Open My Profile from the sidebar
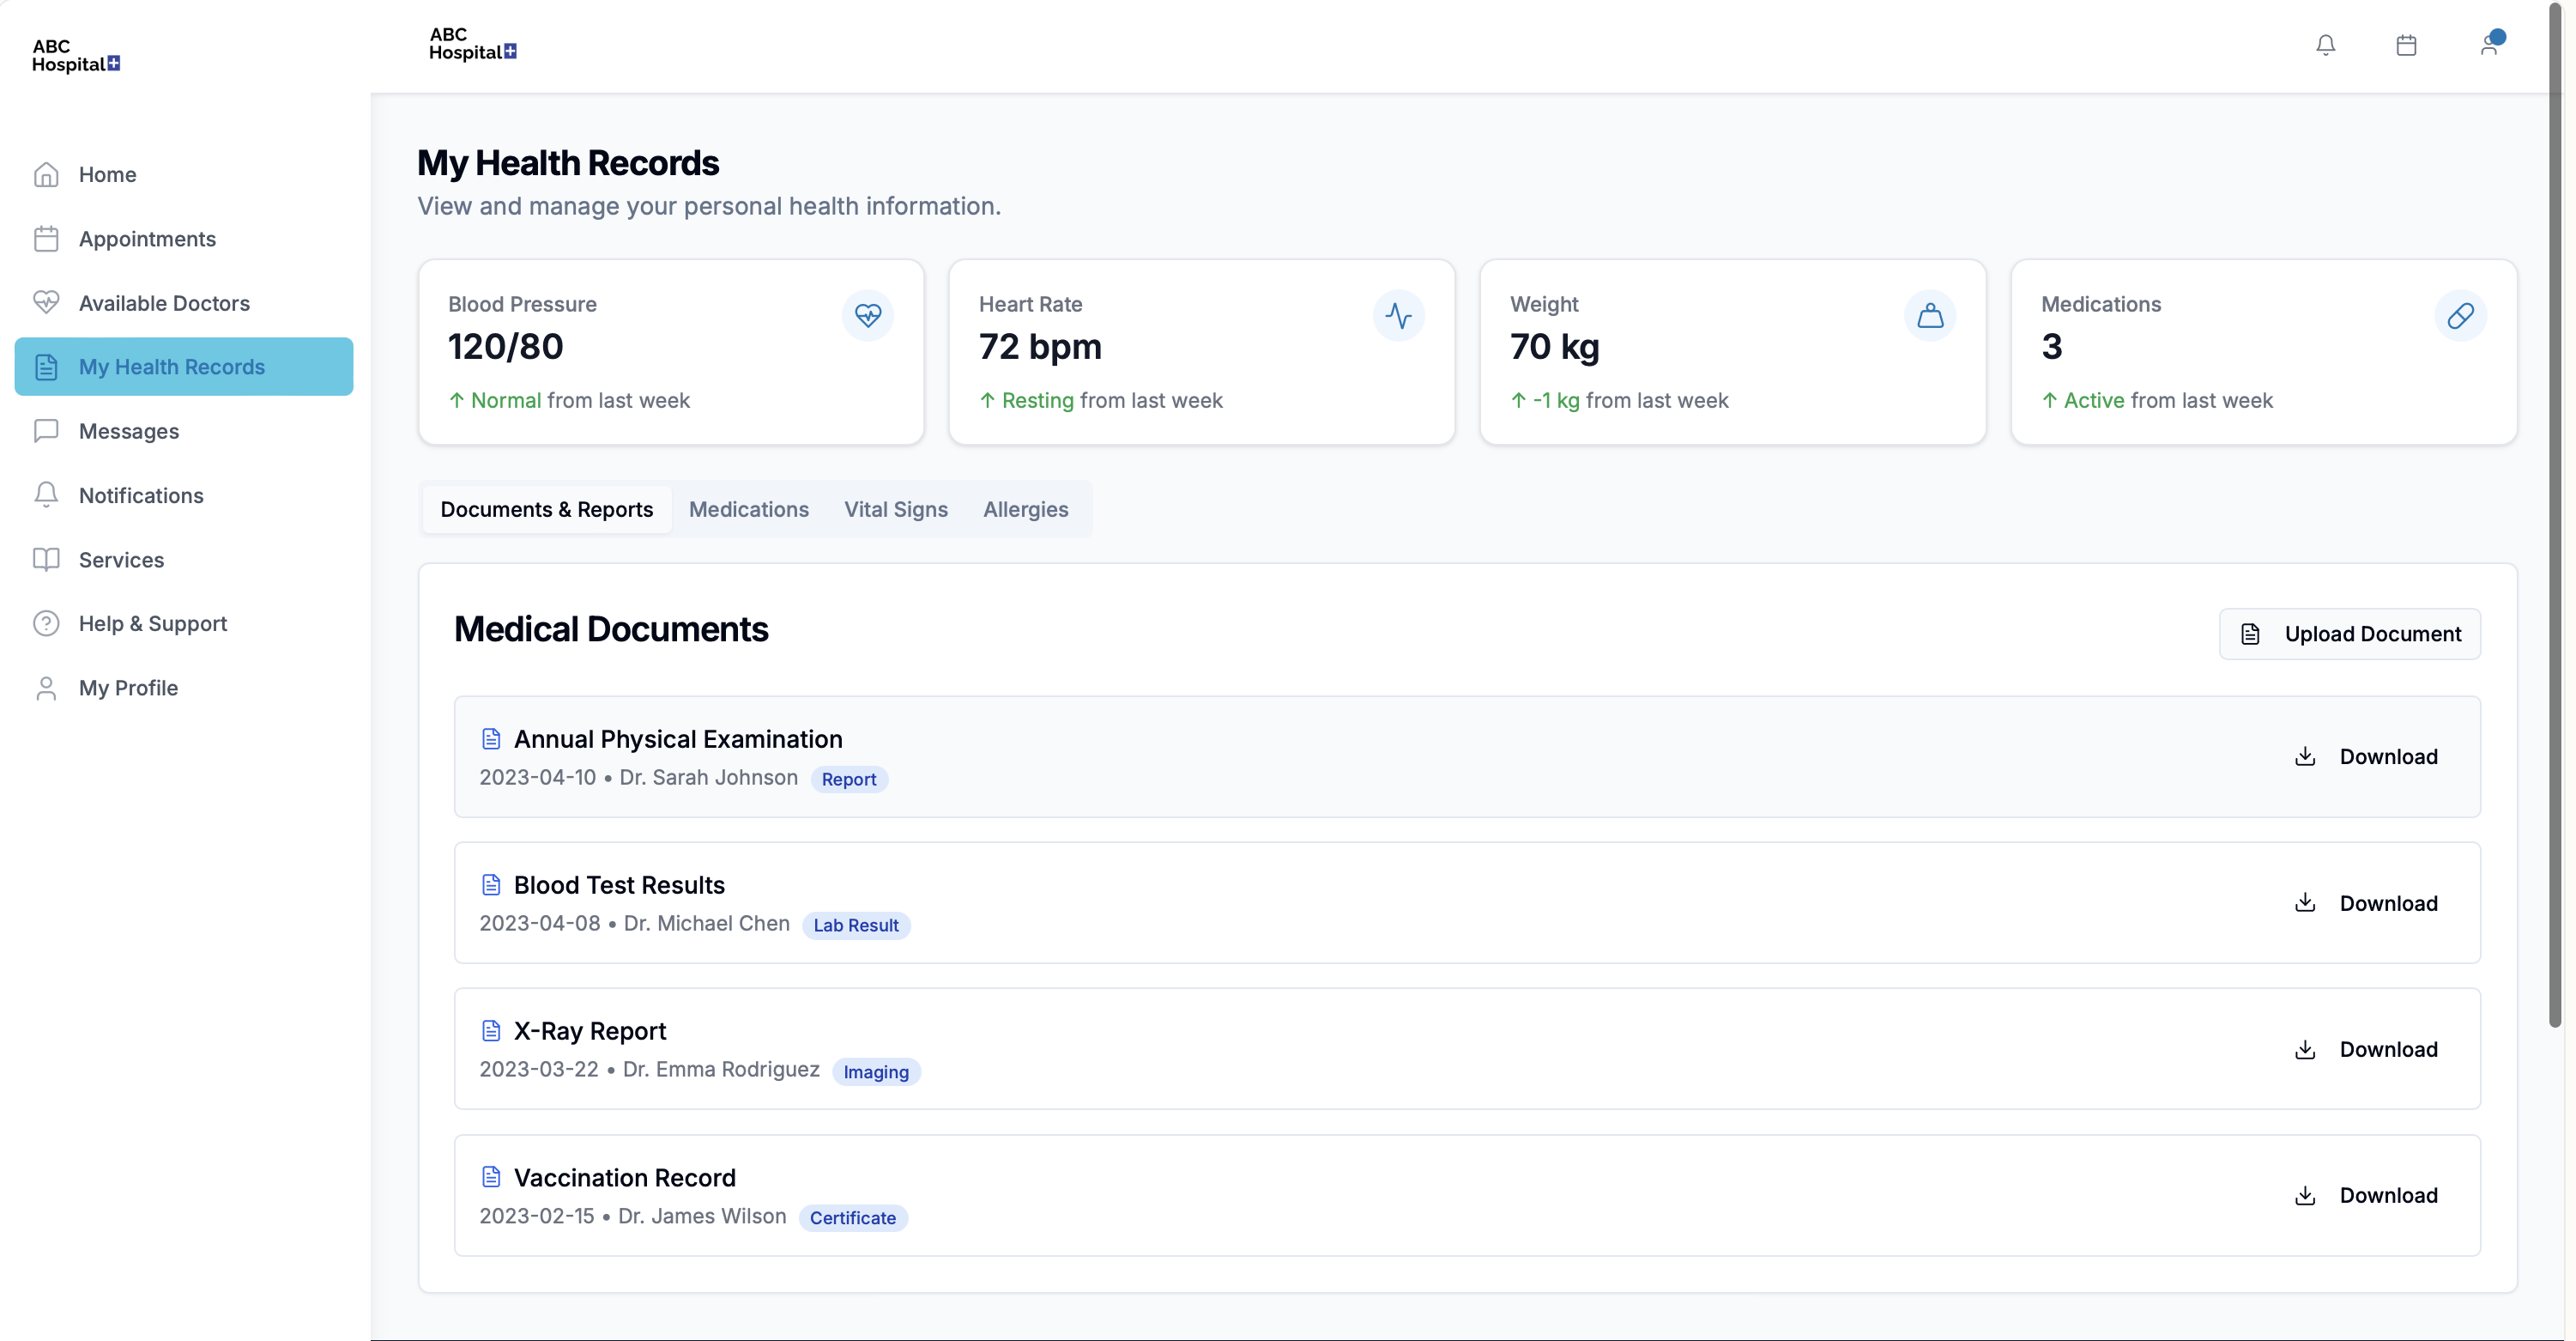Viewport: 2576px width, 1341px height. click(128, 688)
